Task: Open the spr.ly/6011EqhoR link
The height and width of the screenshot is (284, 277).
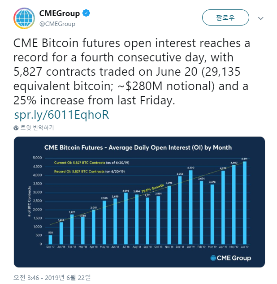Action: (61, 115)
